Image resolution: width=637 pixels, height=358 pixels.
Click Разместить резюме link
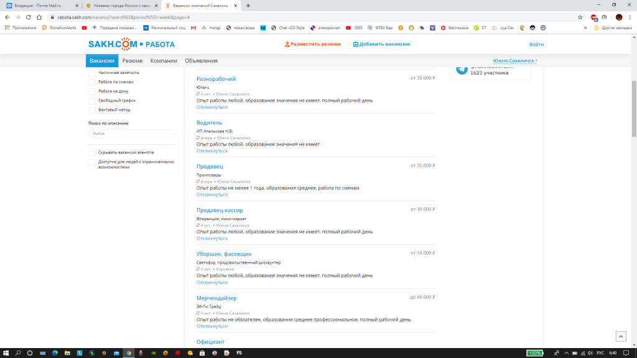tap(312, 44)
